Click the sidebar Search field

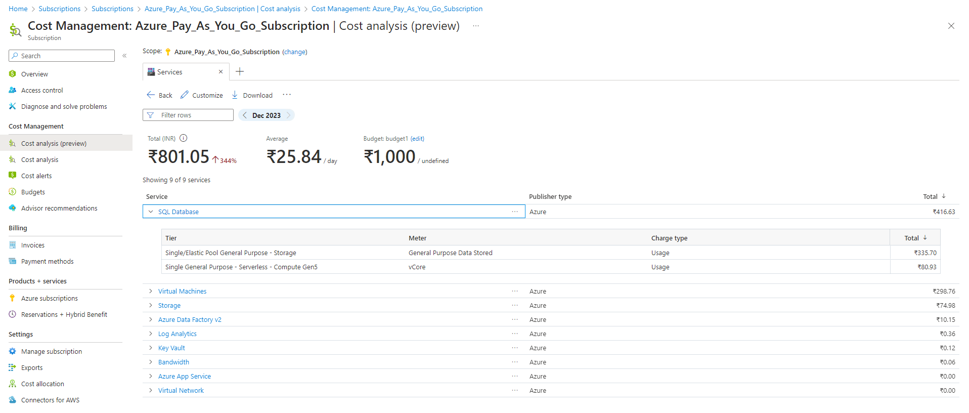pos(62,56)
